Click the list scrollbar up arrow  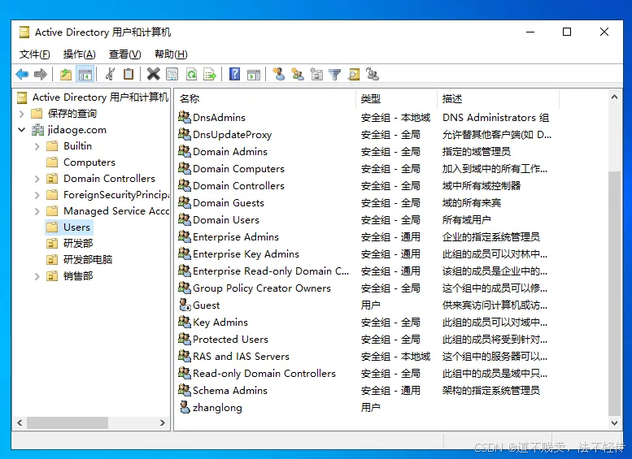click(x=614, y=97)
